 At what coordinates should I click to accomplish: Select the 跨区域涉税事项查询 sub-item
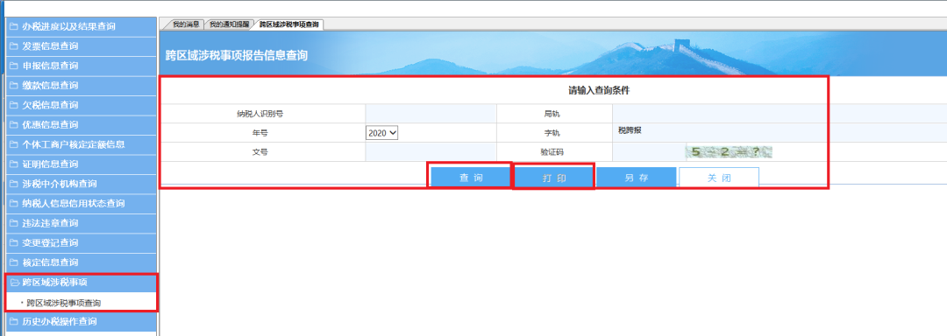click(64, 302)
